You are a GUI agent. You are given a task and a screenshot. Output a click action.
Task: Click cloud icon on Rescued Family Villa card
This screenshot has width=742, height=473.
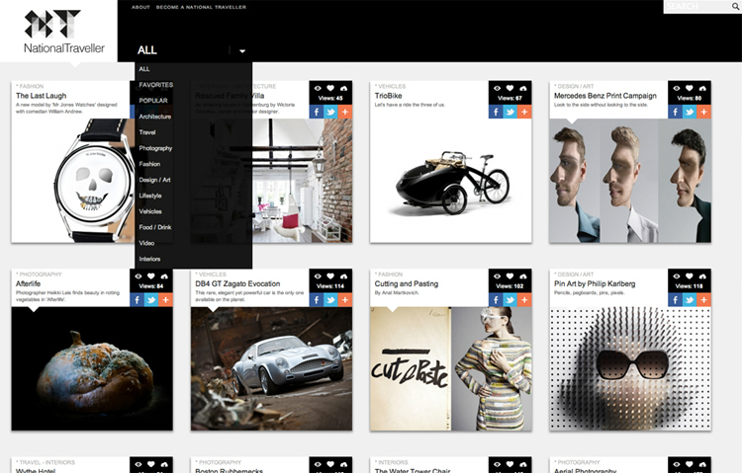(x=343, y=88)
